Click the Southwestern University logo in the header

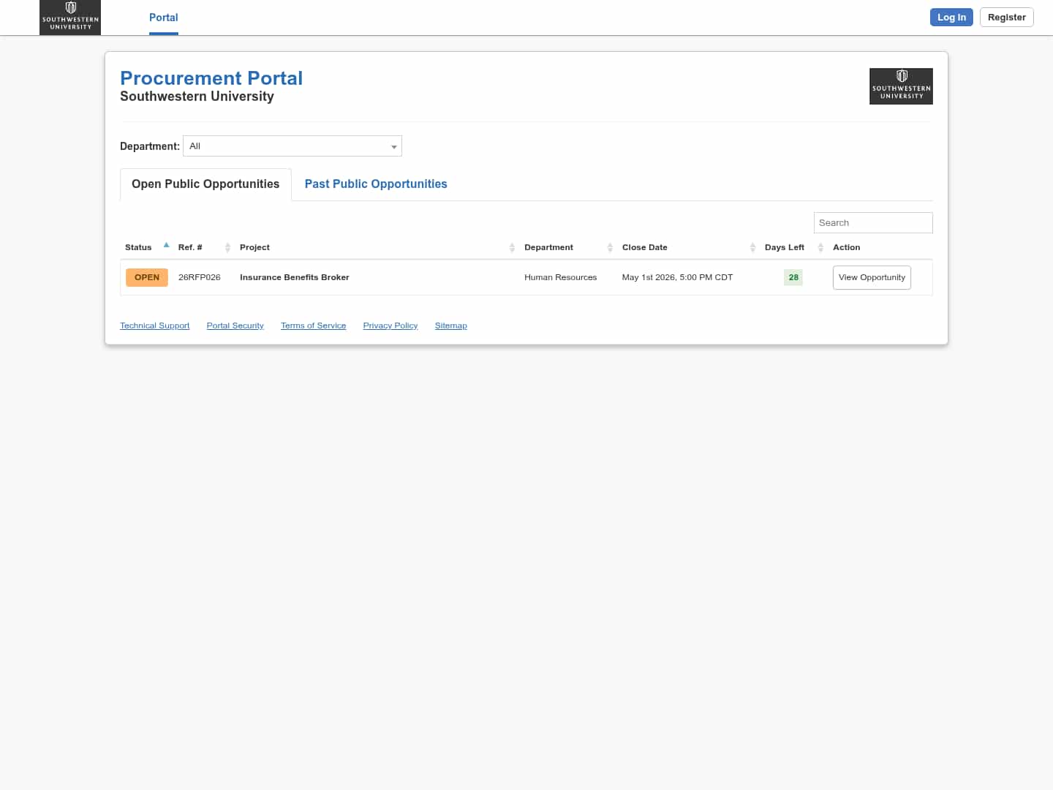tap(70, 17)
